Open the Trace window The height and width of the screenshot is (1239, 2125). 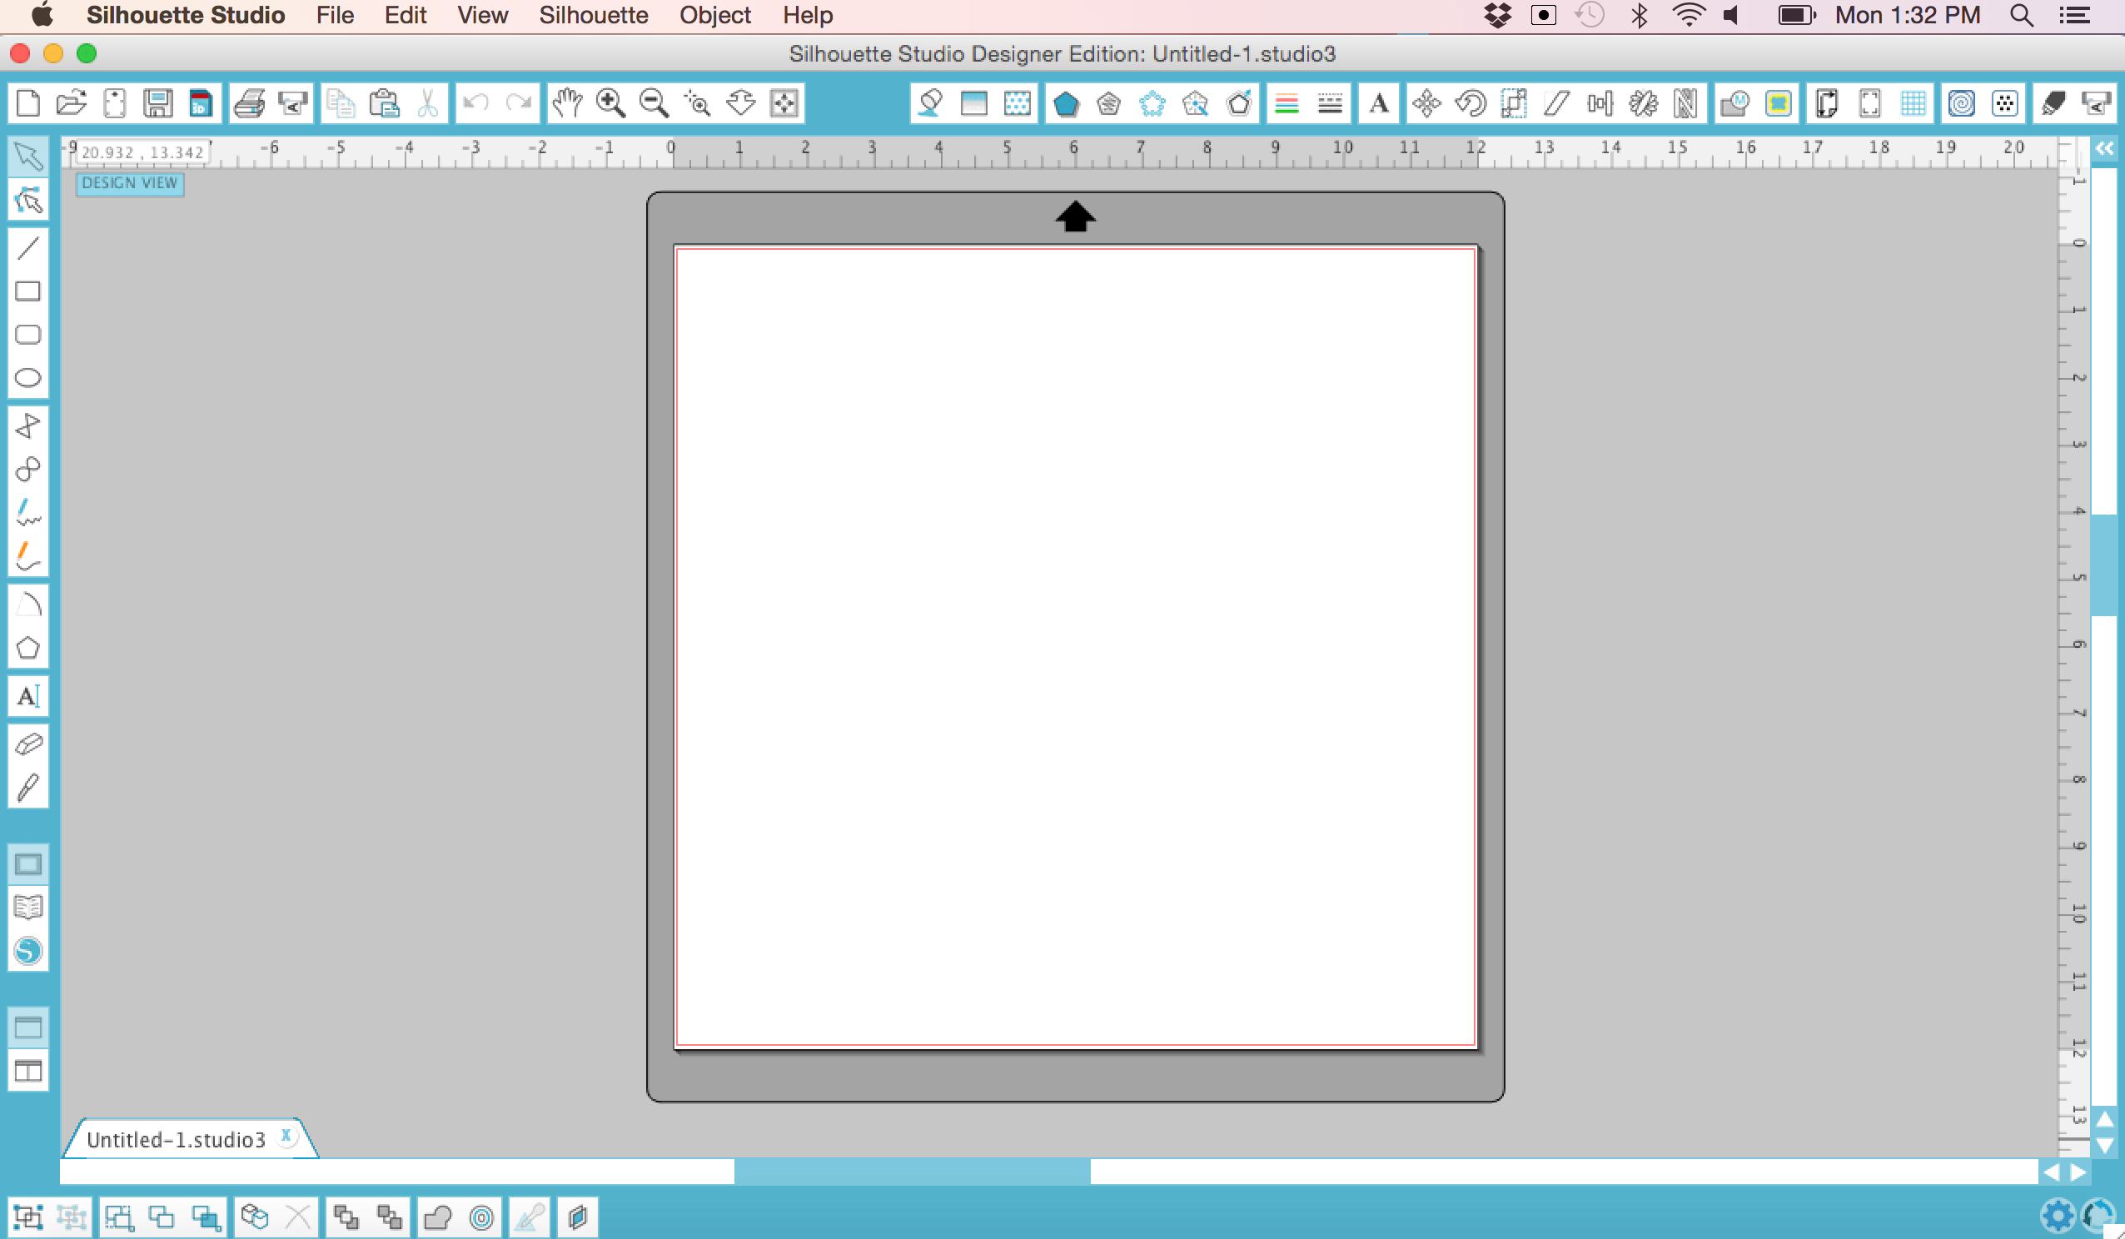click(1779, 103)
